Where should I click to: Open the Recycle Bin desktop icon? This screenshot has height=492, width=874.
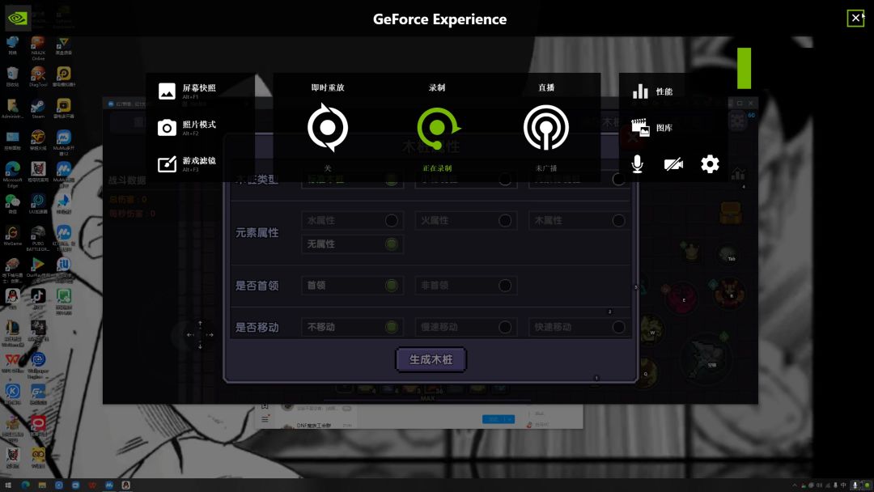12,76
